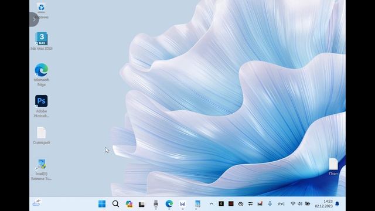The image size is (375, 211).
Task: Open the volume speaker control
Action: [x=300, y=204]
